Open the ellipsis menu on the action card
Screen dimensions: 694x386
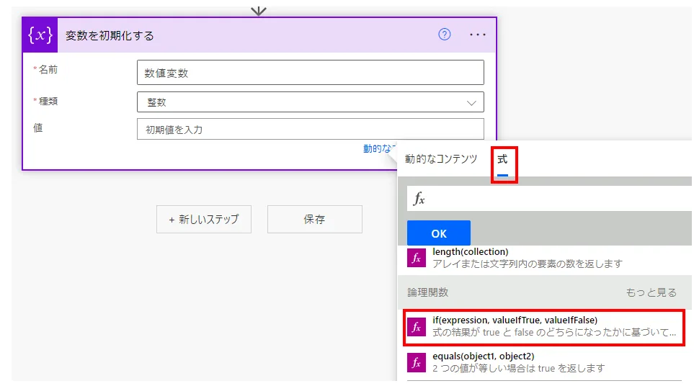478,35
